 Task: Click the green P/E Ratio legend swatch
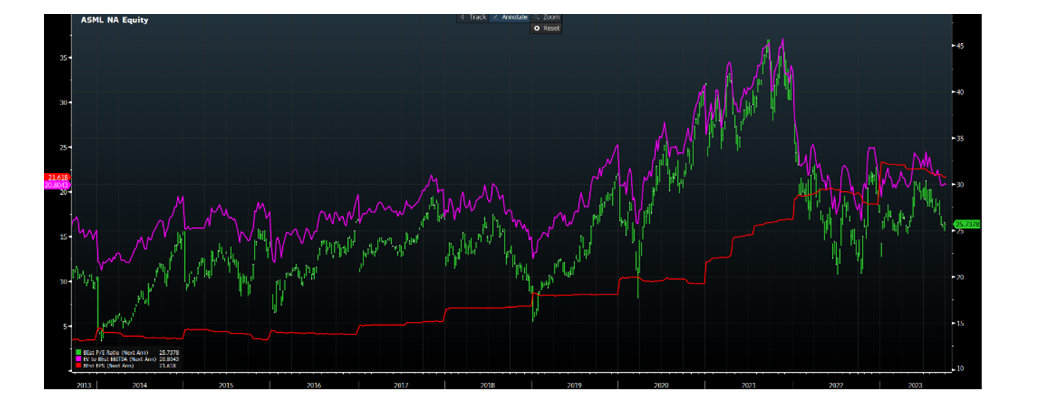pos(78,352)
